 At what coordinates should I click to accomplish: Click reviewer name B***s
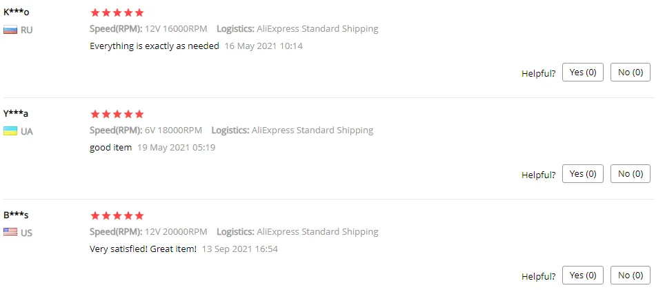16,215
